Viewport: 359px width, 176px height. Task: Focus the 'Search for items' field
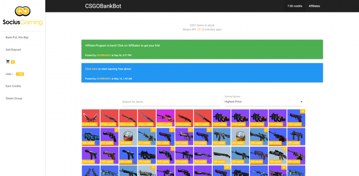pyautogui.click(x=171, y=102)
